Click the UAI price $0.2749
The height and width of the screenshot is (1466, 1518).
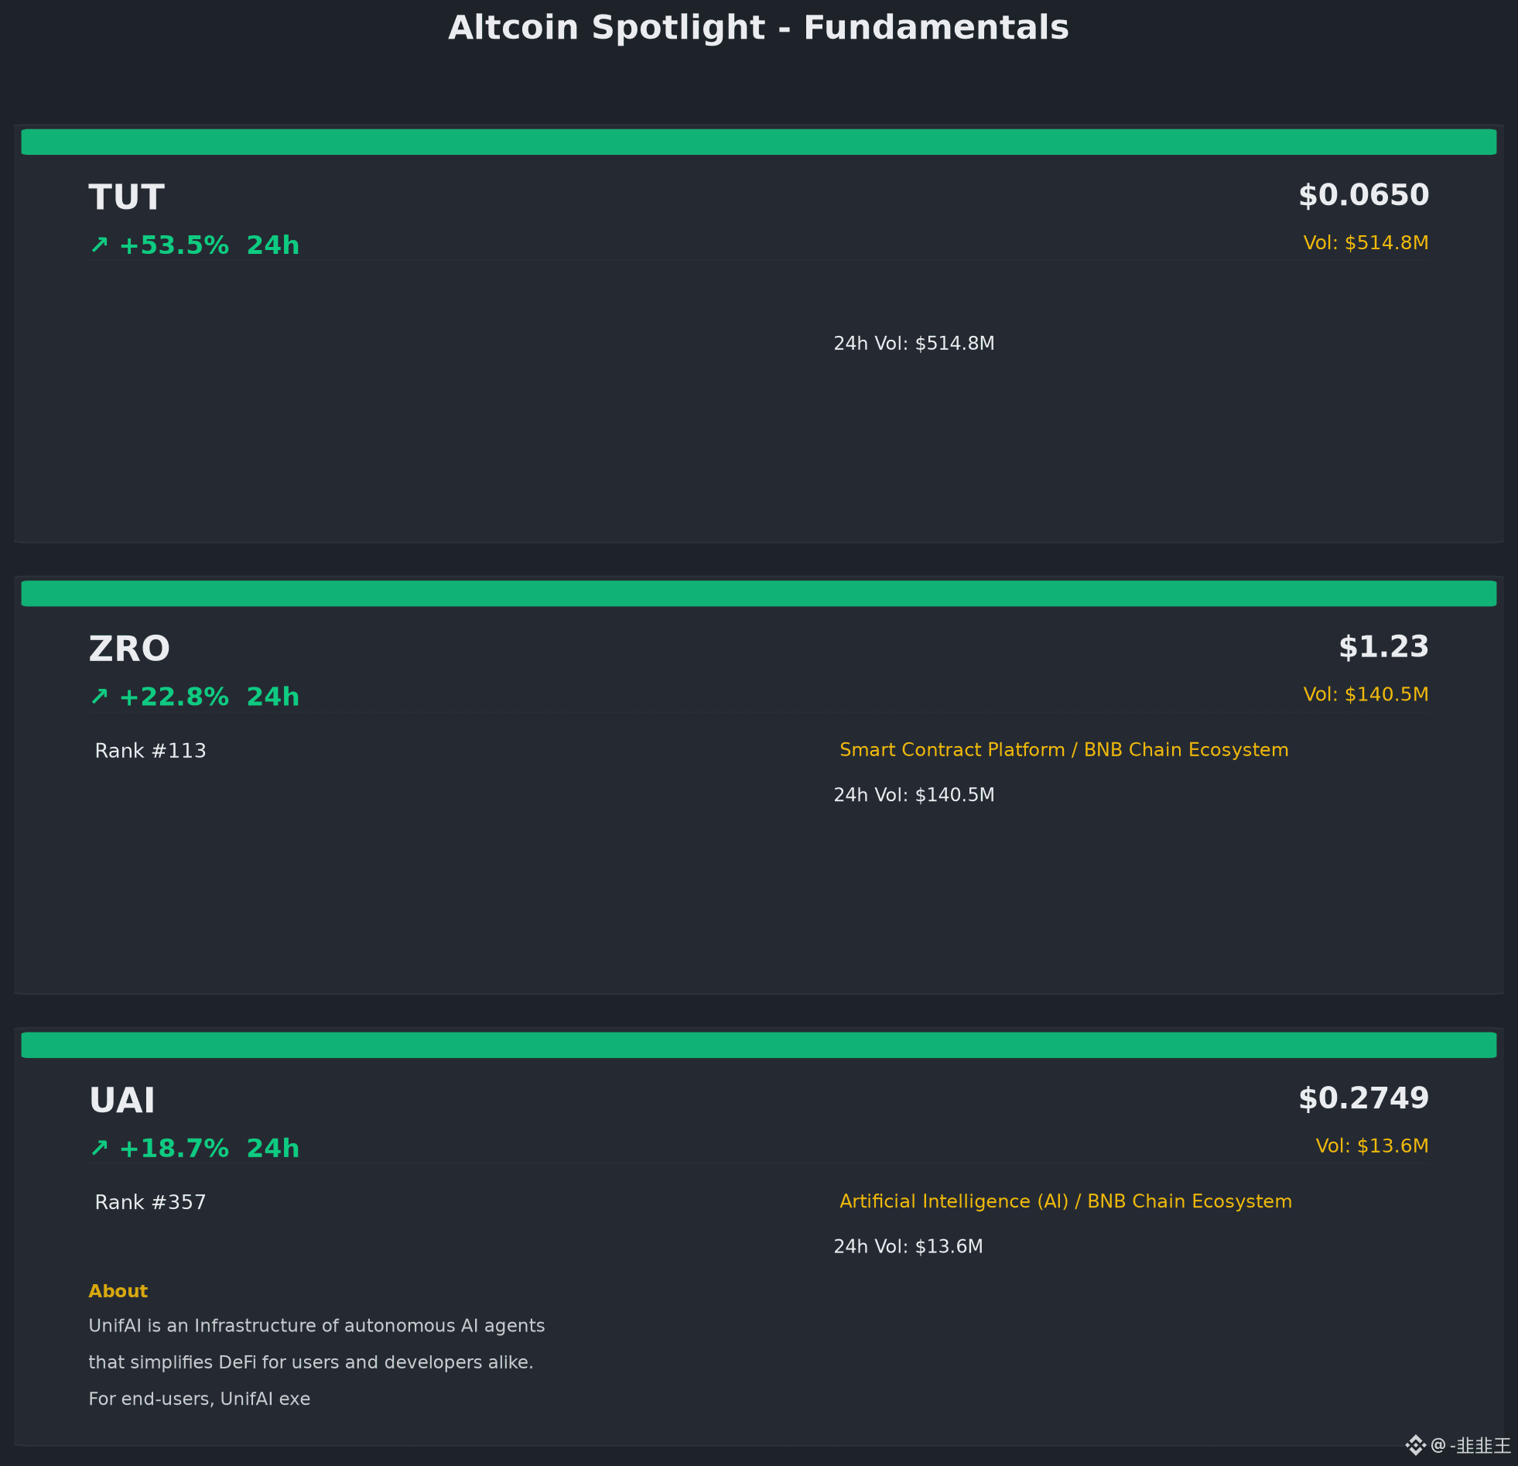[1364, 1098]
